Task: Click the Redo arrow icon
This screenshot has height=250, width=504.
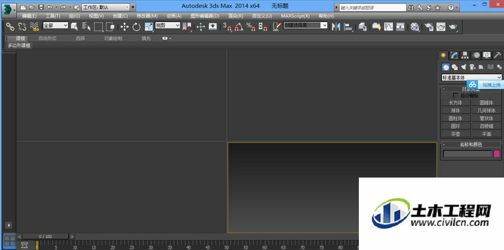Action: (x=63, y=7)
